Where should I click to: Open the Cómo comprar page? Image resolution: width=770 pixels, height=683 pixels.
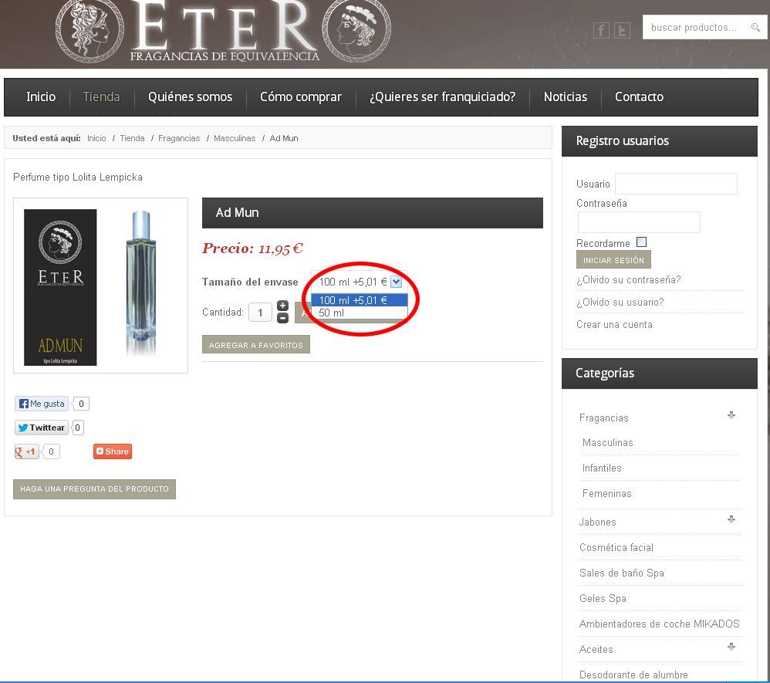301,96
